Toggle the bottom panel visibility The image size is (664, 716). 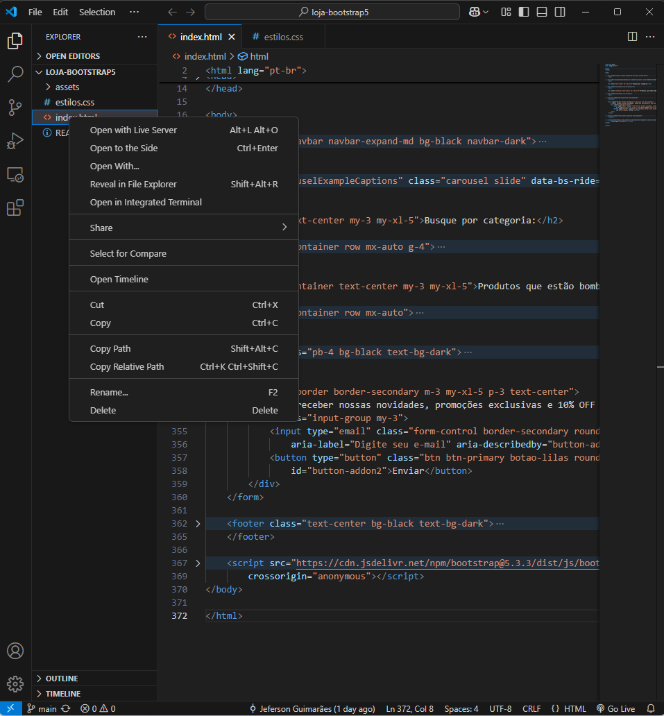[542, 12]
